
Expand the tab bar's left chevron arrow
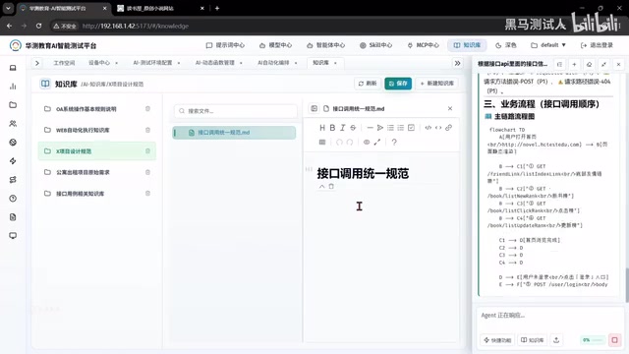(x=37, y=63)
